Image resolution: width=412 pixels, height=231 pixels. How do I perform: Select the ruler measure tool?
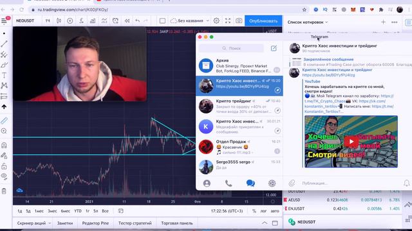[x=4, y=121]
